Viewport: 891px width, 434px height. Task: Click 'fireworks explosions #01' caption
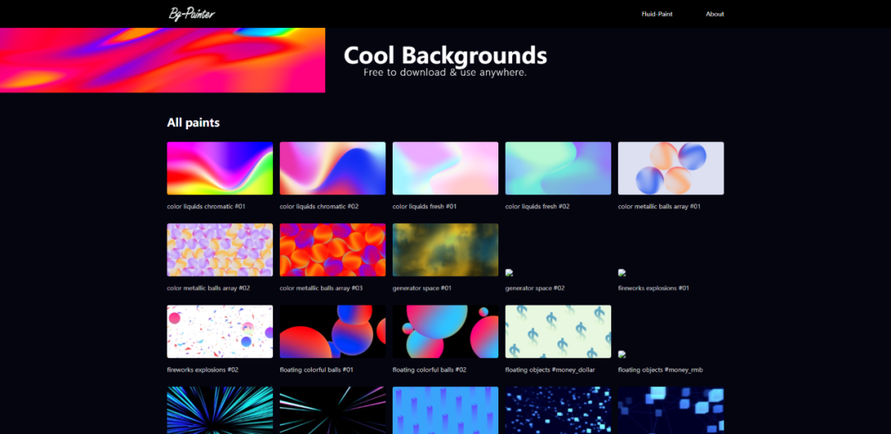point(654,288)
